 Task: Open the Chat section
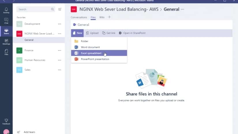click(x=6, y=21)
